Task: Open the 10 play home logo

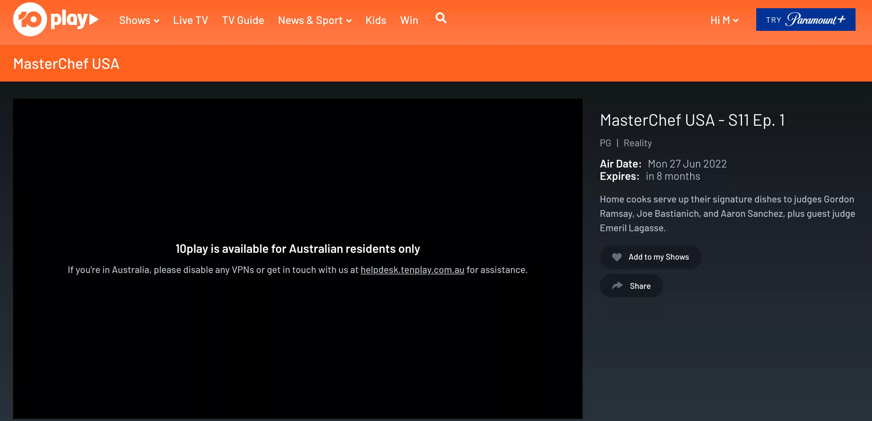Action: [56, 20]
